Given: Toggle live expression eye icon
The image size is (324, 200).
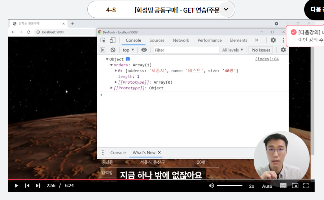Looking at the screenshot, I should point(144,50).
